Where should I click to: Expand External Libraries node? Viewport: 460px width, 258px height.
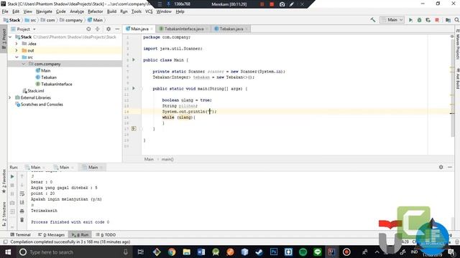point(10,97)
